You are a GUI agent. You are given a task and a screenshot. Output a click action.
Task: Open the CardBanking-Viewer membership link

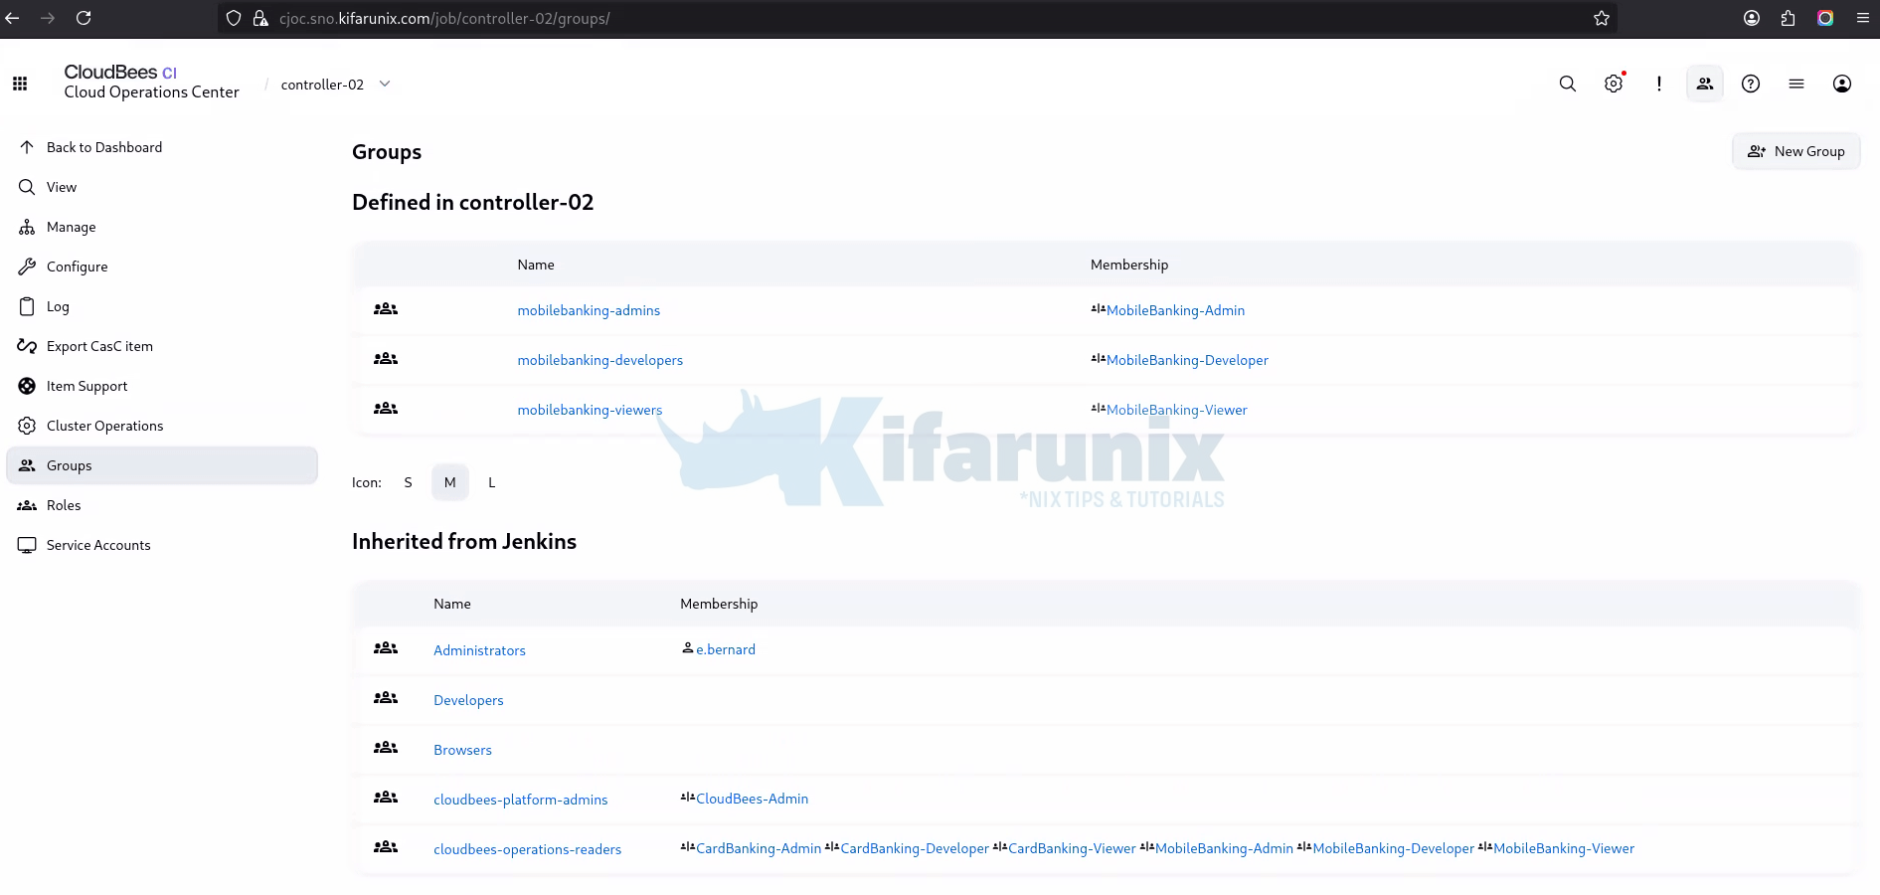pos(1072,848)
